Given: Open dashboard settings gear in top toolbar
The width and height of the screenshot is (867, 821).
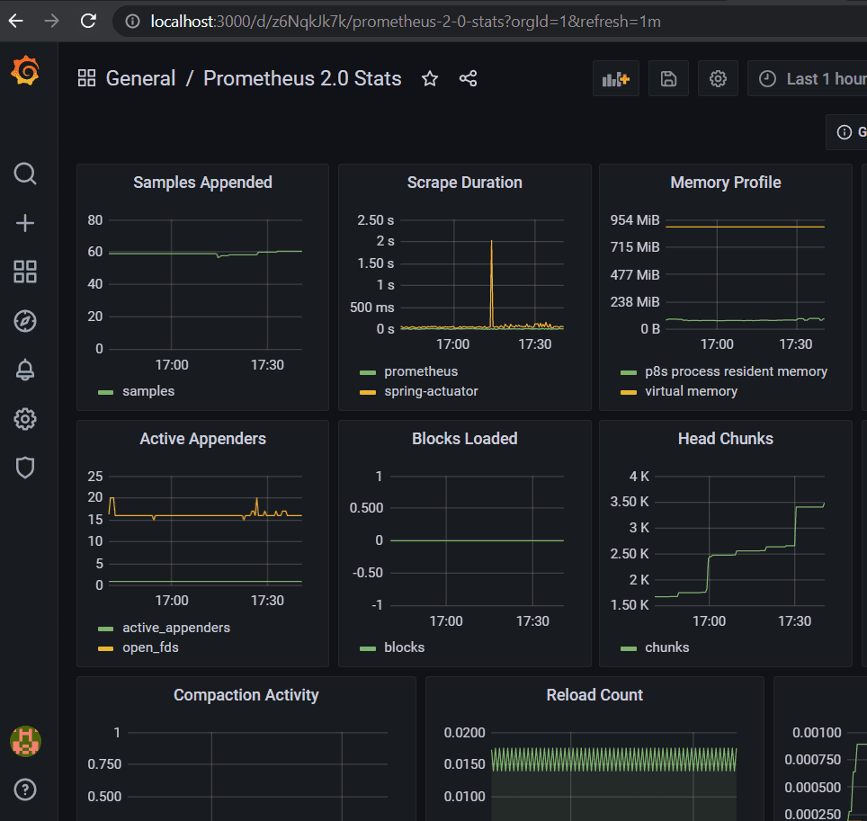Looking at the screenshot, I should (718, 78).
